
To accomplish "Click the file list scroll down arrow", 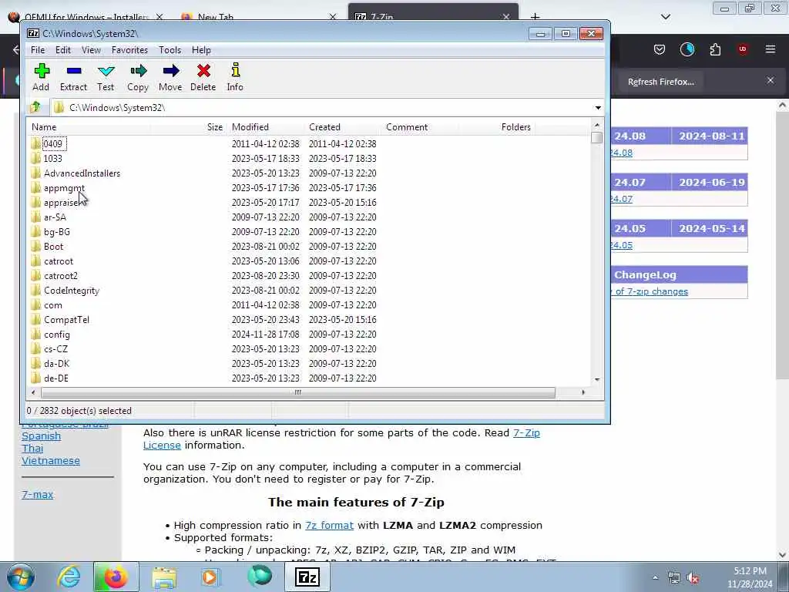I will pos(597,379).
